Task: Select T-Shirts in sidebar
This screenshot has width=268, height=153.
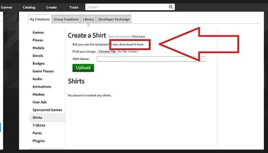Action: (39, 125)
